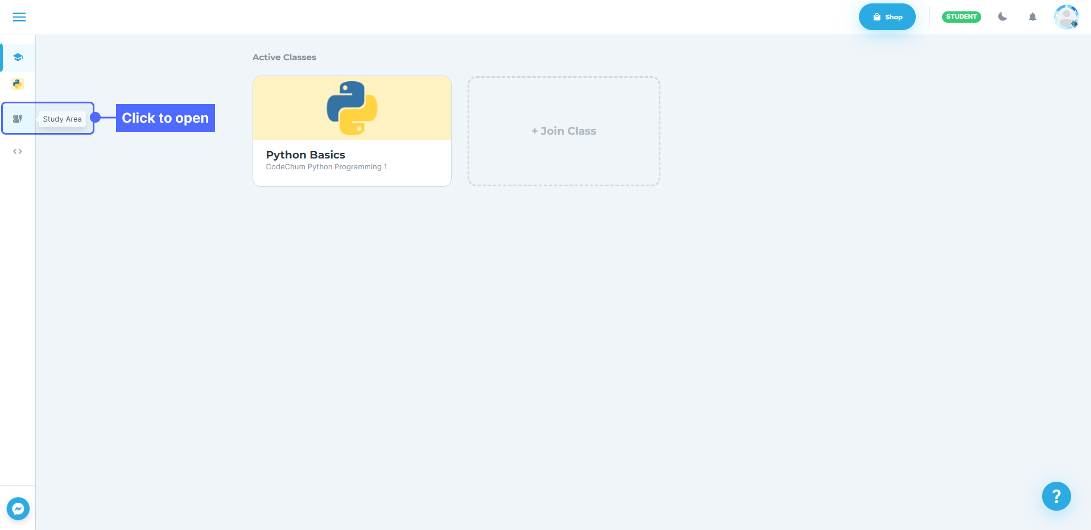This screenshot has width=1091, height=530.
Task: Toggle dark mode with the moon icon
Action: (x=1002, y=17)
